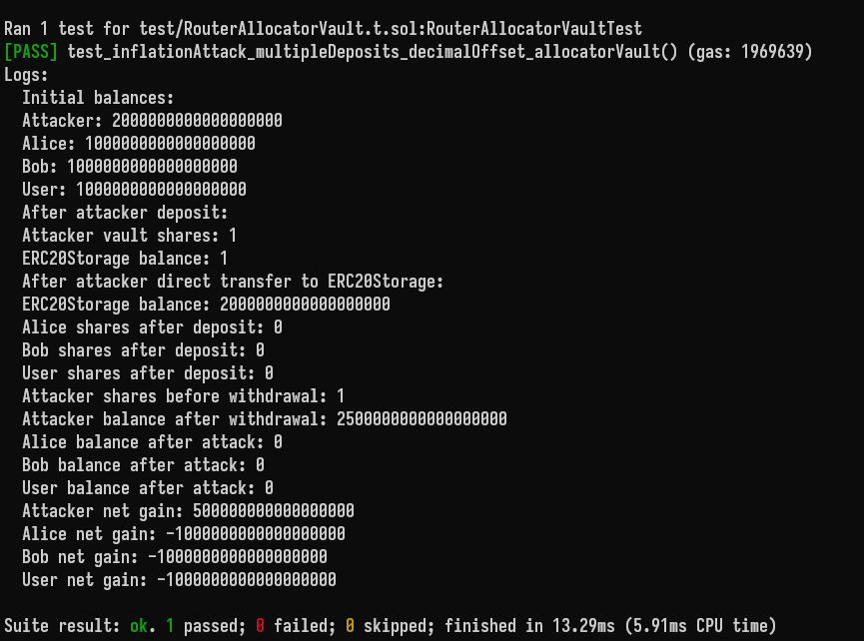Click the red '0' failed count
Image resolution: width=864 pixels, height=641 pixels.
tap(260, 626)
